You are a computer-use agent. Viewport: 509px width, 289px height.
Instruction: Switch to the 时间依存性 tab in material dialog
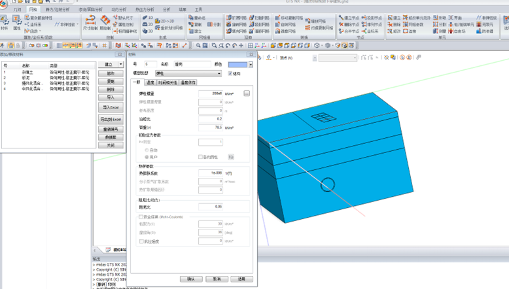(x=167, y=82)
